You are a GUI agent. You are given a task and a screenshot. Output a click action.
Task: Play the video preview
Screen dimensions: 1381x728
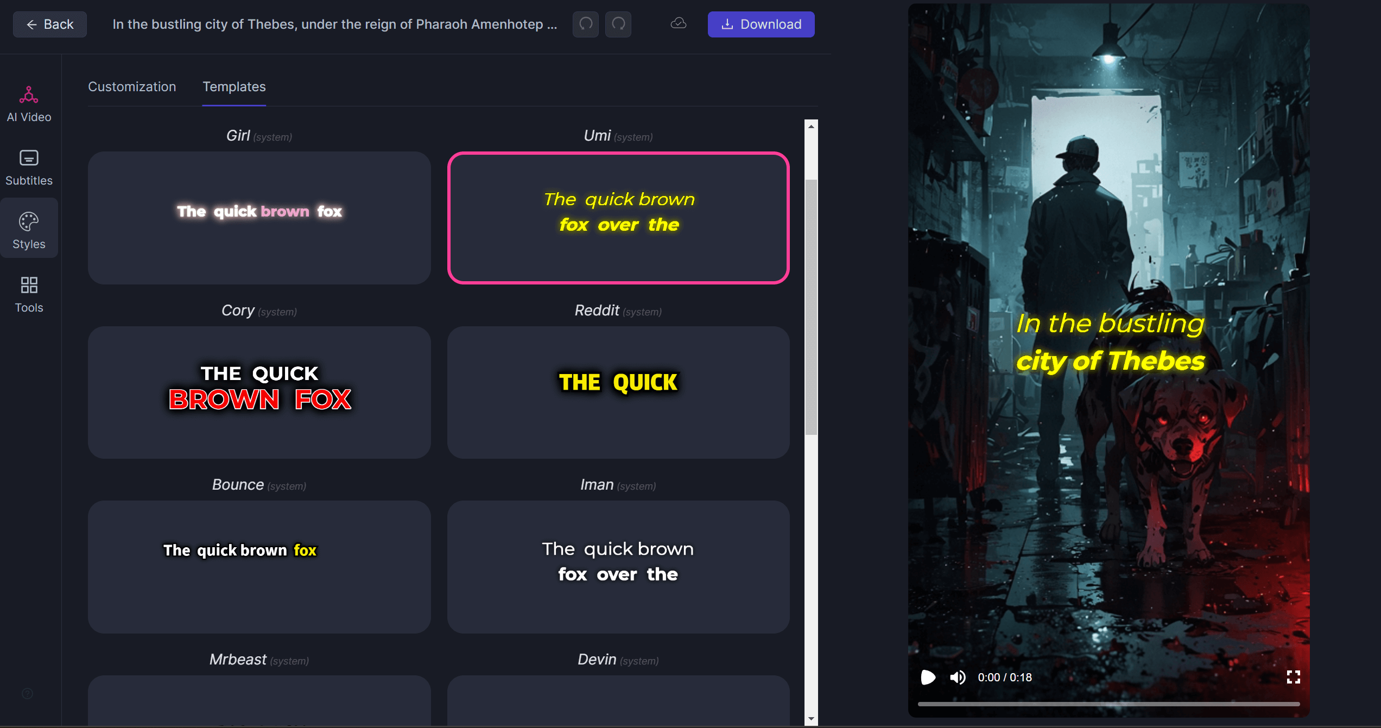(927, 677)
